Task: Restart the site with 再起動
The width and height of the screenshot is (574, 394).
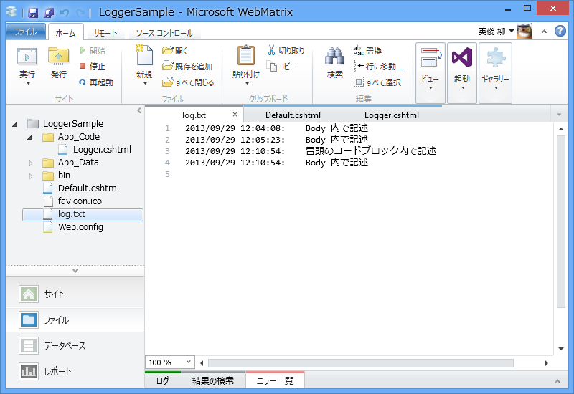Action: (96, 82)
